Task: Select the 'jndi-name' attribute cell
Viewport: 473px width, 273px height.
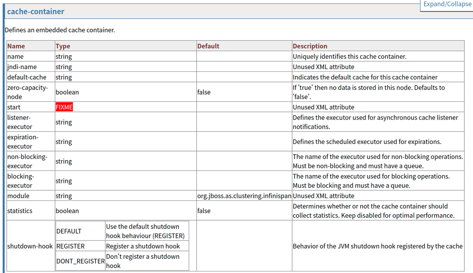Action: [x=31, y=67]
